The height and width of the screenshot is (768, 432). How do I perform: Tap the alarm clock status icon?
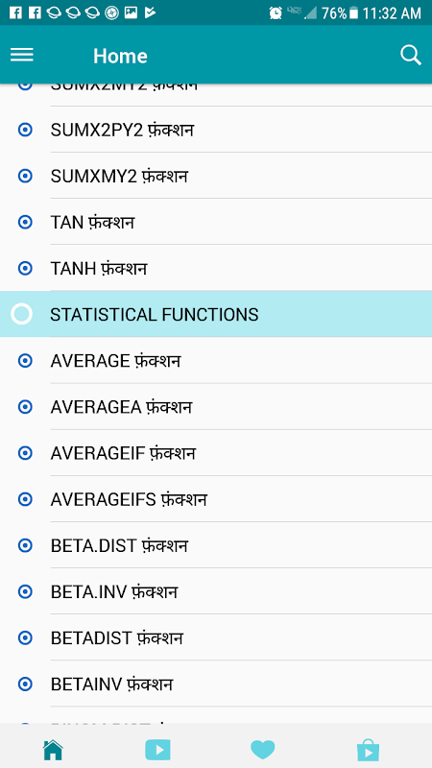[x=276, y=12]
